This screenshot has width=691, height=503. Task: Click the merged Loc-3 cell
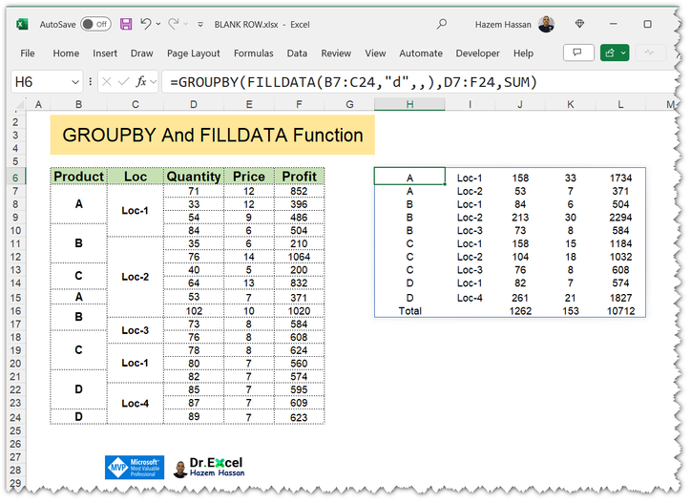click(136, 330)
